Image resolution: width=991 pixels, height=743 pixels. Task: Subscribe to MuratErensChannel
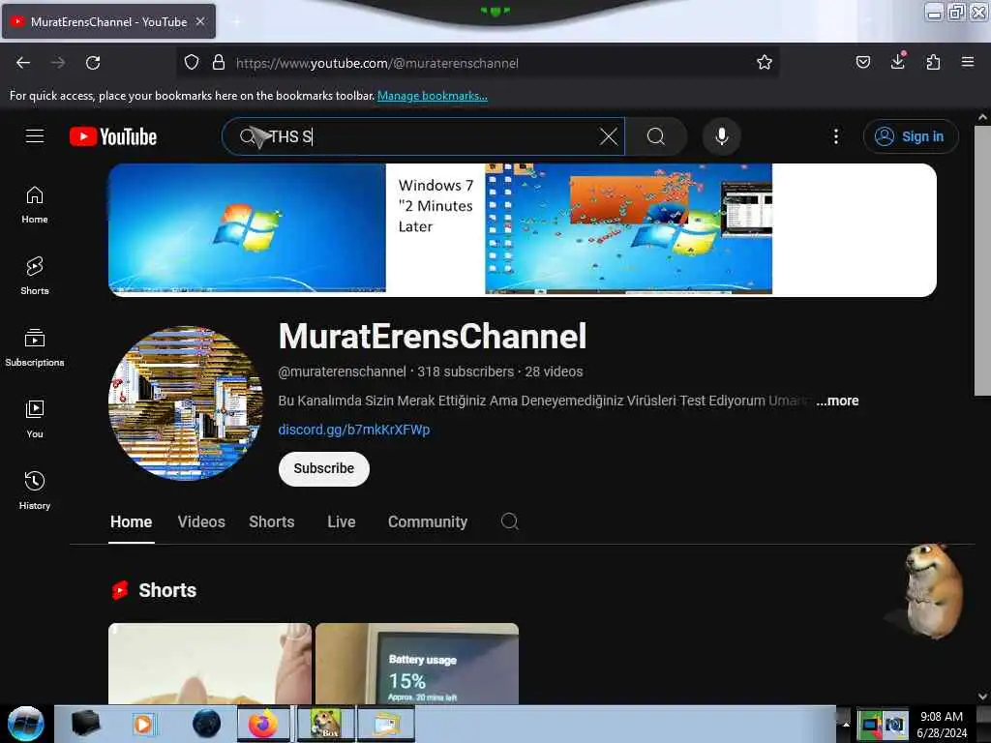coord(323,469)
